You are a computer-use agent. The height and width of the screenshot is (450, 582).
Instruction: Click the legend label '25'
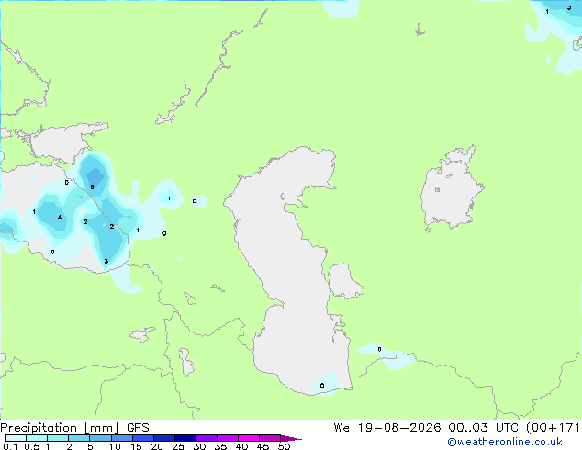(x=178, y=446)
